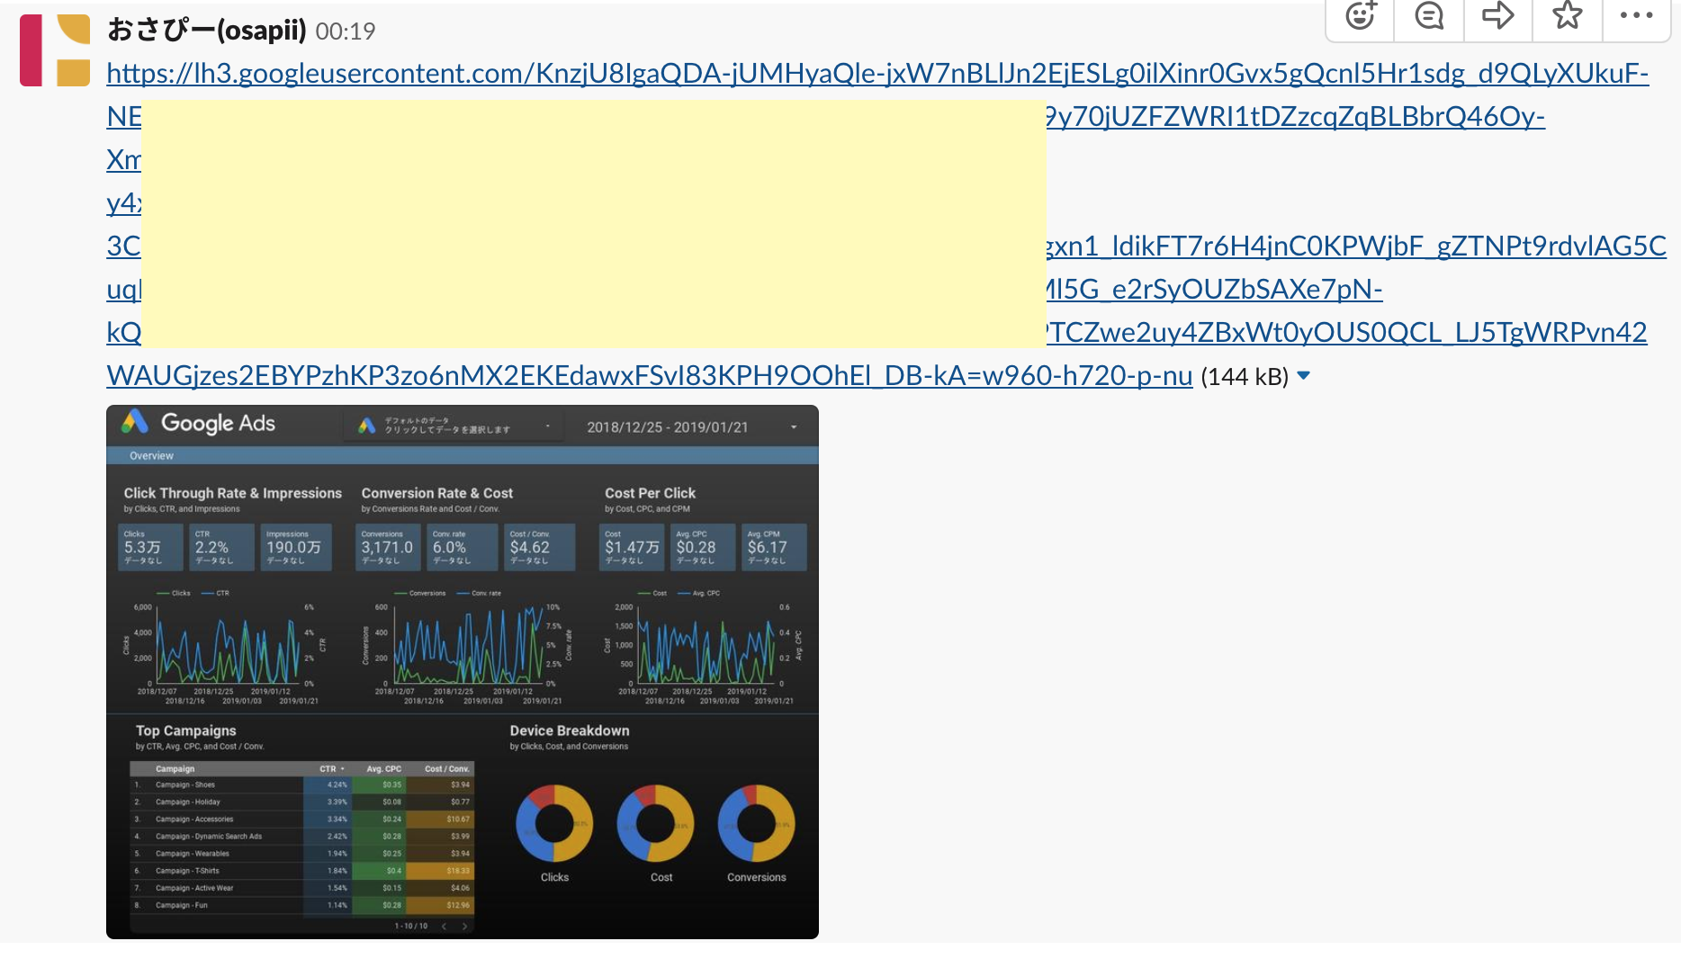The height and width of the screenshot is (959, 1681).
Task: Click the Avg. CPC $0.28 scorecard
Action: [x=703, y=547]
